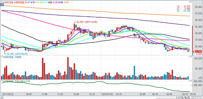
Task: Close the 기관순매수누적 pane
Action: [x=191, y=81]
